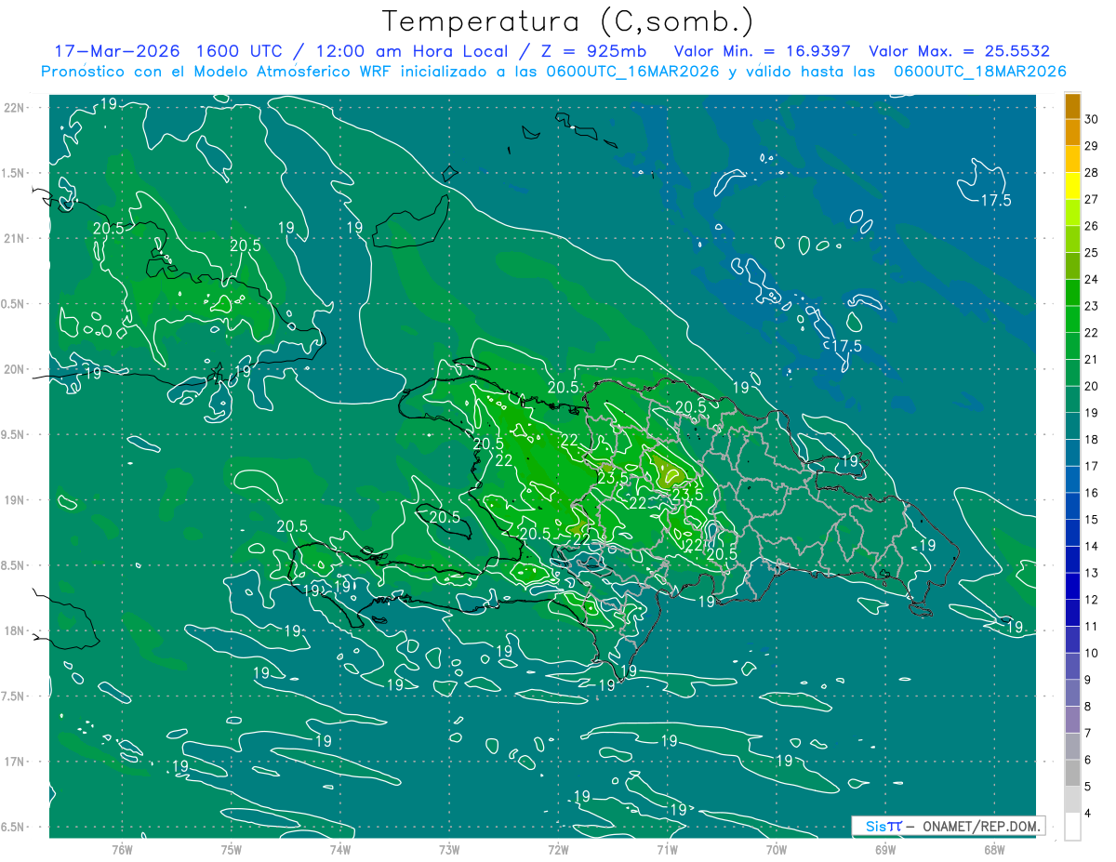Viewport: 1116px width, 862px height.
Task: Click the color scale label "27"
Action: tap(1091, 200)
